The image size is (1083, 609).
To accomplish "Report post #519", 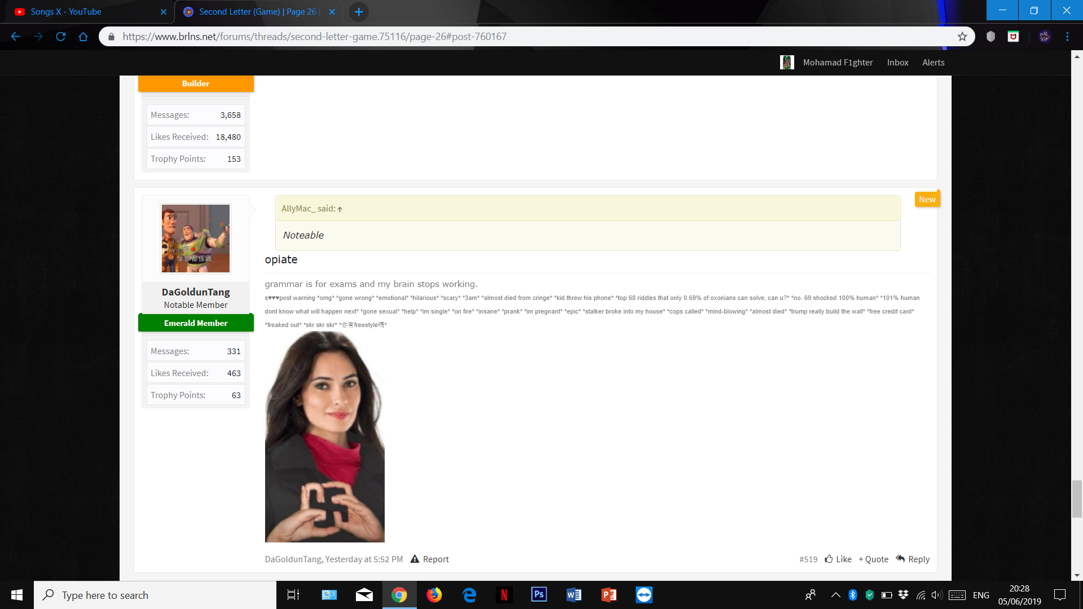I will point(429,559).
